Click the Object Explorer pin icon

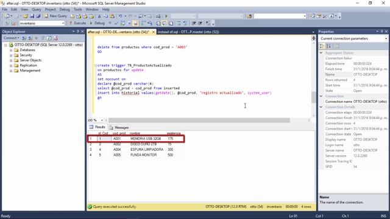point(78,32)
